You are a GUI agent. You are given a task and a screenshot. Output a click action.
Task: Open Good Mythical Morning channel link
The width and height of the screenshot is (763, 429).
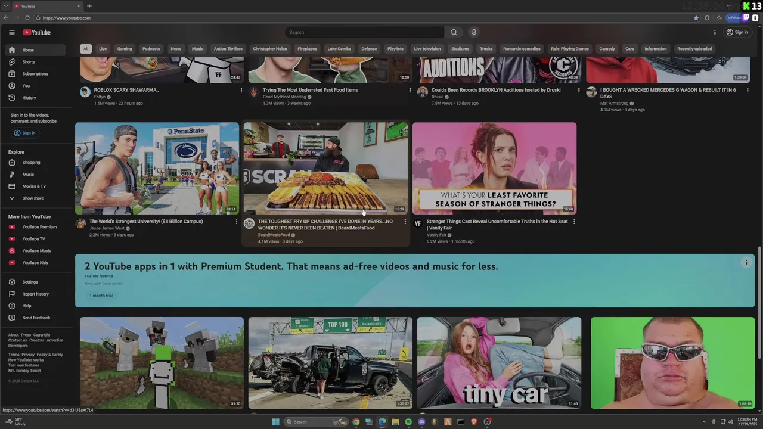(284, 97)
